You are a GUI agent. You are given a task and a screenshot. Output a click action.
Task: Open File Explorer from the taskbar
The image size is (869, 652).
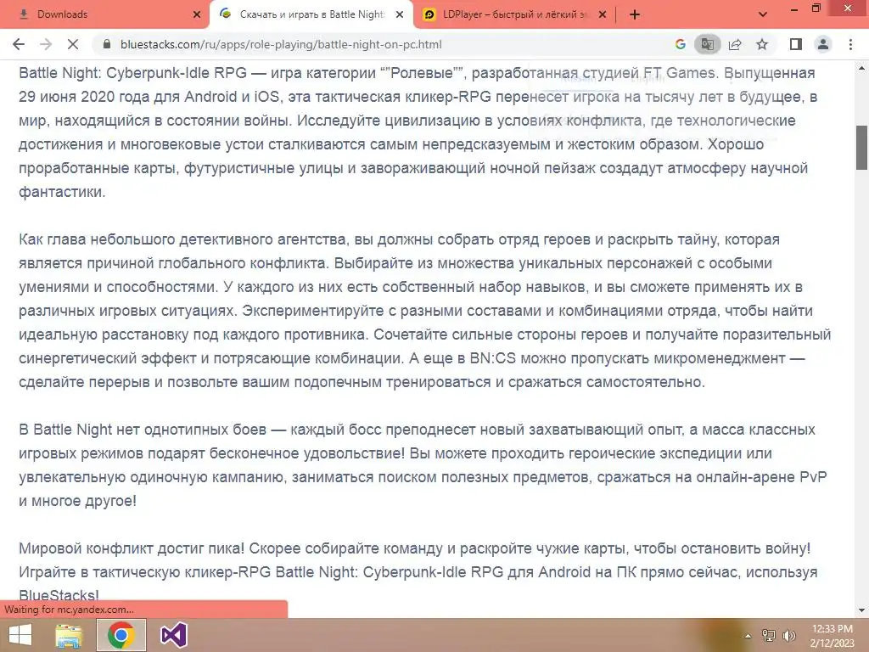tap(69, 635)
